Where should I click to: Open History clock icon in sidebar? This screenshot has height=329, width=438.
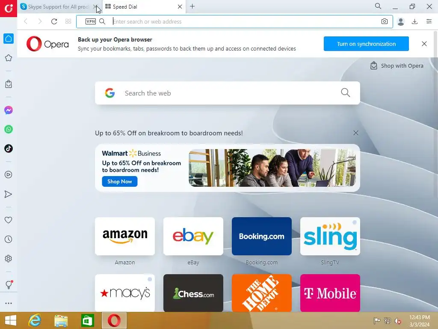9,239
